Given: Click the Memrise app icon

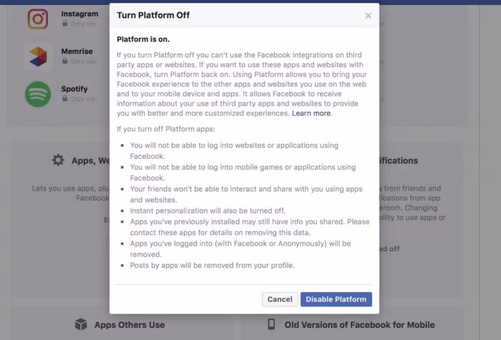Looking at the screenshot, I should pyautogui.click(x=38, y=56).
